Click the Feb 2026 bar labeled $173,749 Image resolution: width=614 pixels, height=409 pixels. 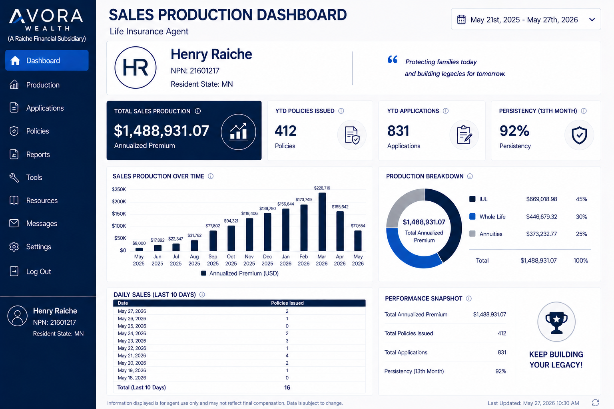click(304, 228)
